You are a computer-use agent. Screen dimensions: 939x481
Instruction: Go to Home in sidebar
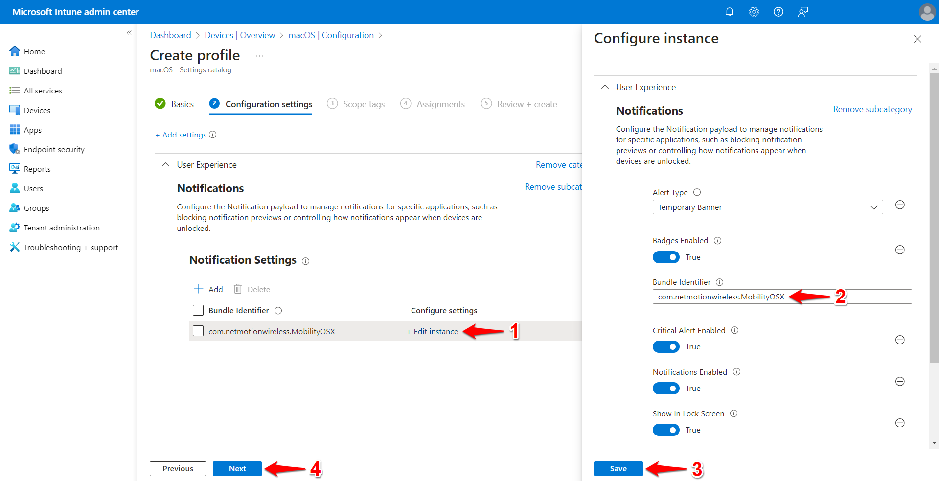tap(34, 51)
